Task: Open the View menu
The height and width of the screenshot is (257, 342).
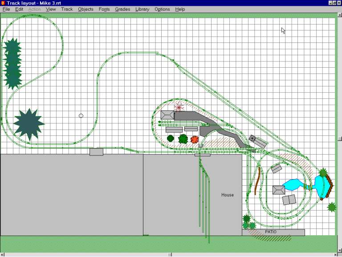Action: [51, 9]
